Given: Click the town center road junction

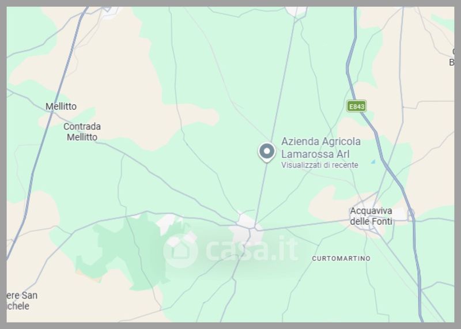Looking at the screenshot, I should click(251, 228).
